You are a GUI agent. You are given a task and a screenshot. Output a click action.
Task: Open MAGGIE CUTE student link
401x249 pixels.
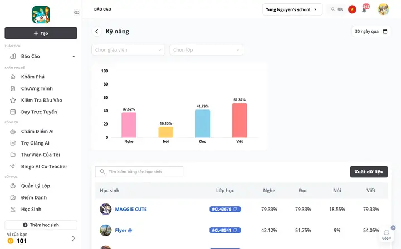[131, 209]
